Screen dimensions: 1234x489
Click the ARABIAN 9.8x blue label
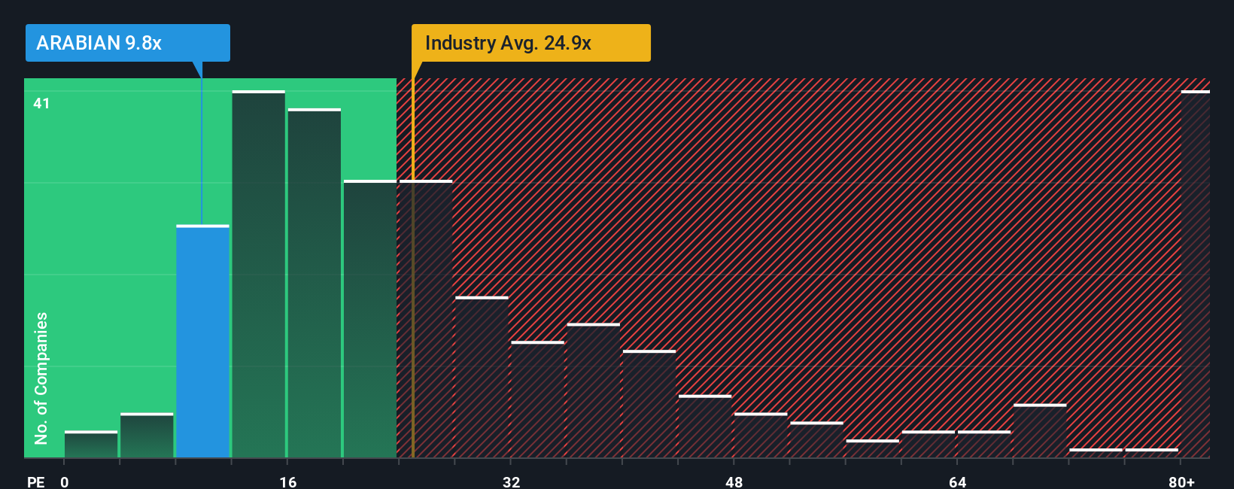(x=128, y=43)
